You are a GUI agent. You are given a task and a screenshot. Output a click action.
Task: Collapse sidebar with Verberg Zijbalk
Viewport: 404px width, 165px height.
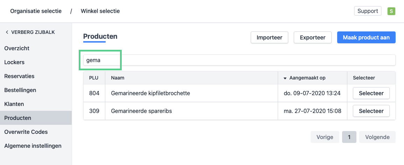click(x=30, y=32)
